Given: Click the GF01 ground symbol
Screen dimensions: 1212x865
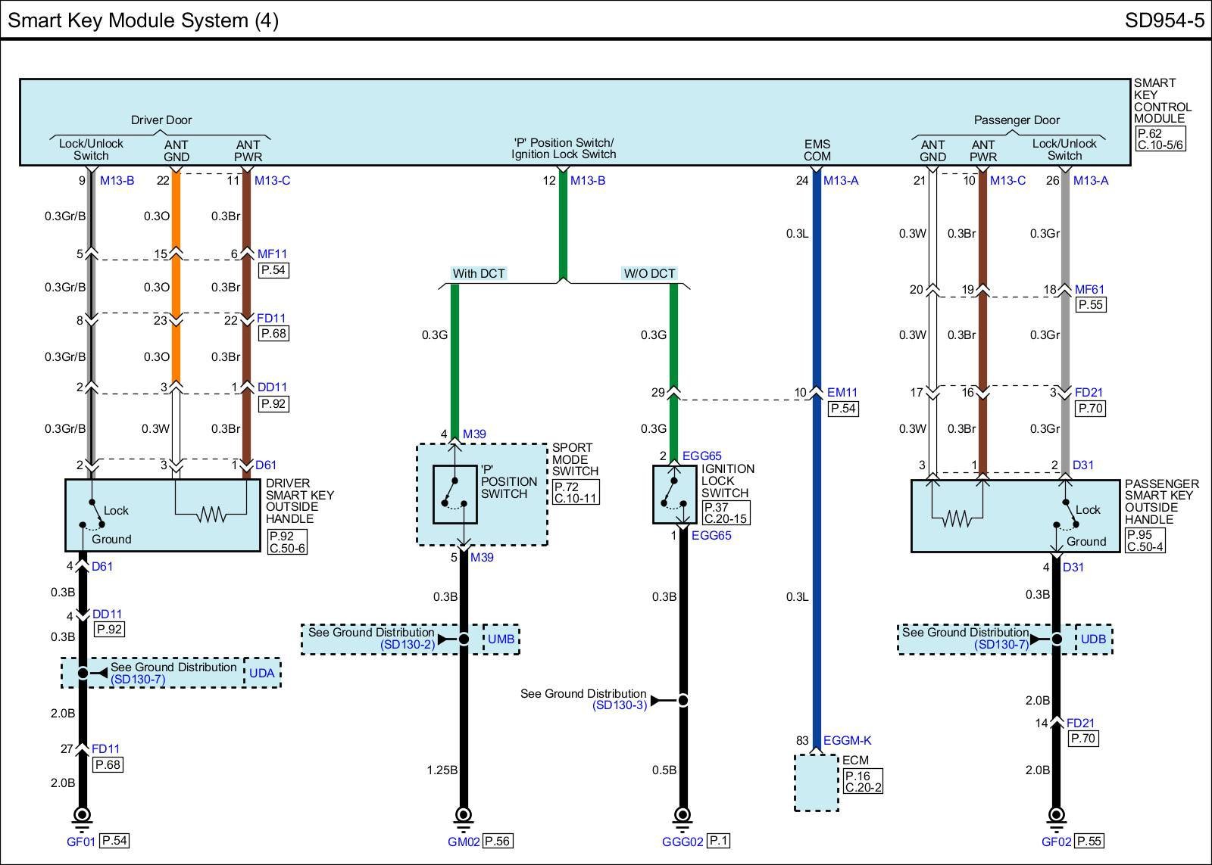Looking at the screenshot, I should pyautogui.click(x=83, y=816).
